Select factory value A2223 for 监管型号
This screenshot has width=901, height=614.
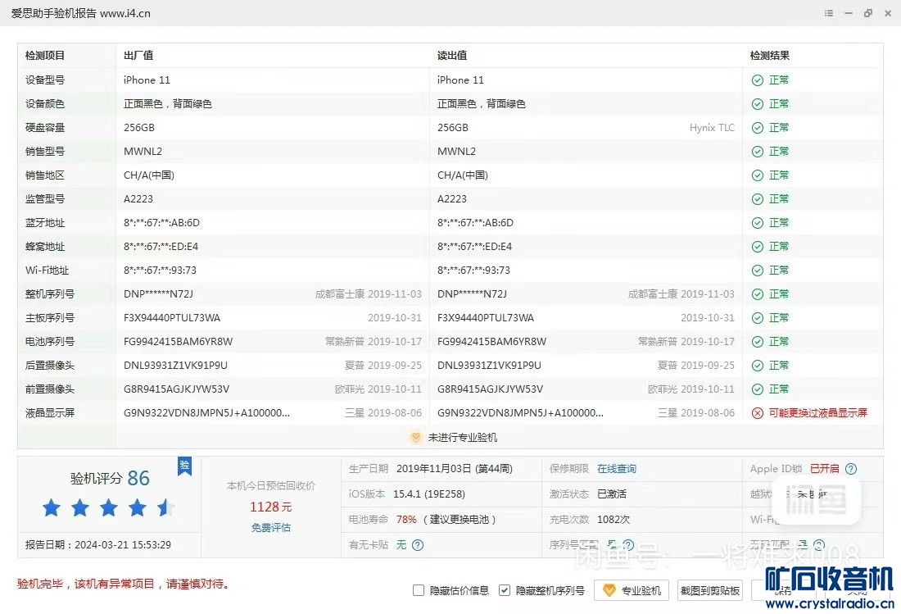138,199
